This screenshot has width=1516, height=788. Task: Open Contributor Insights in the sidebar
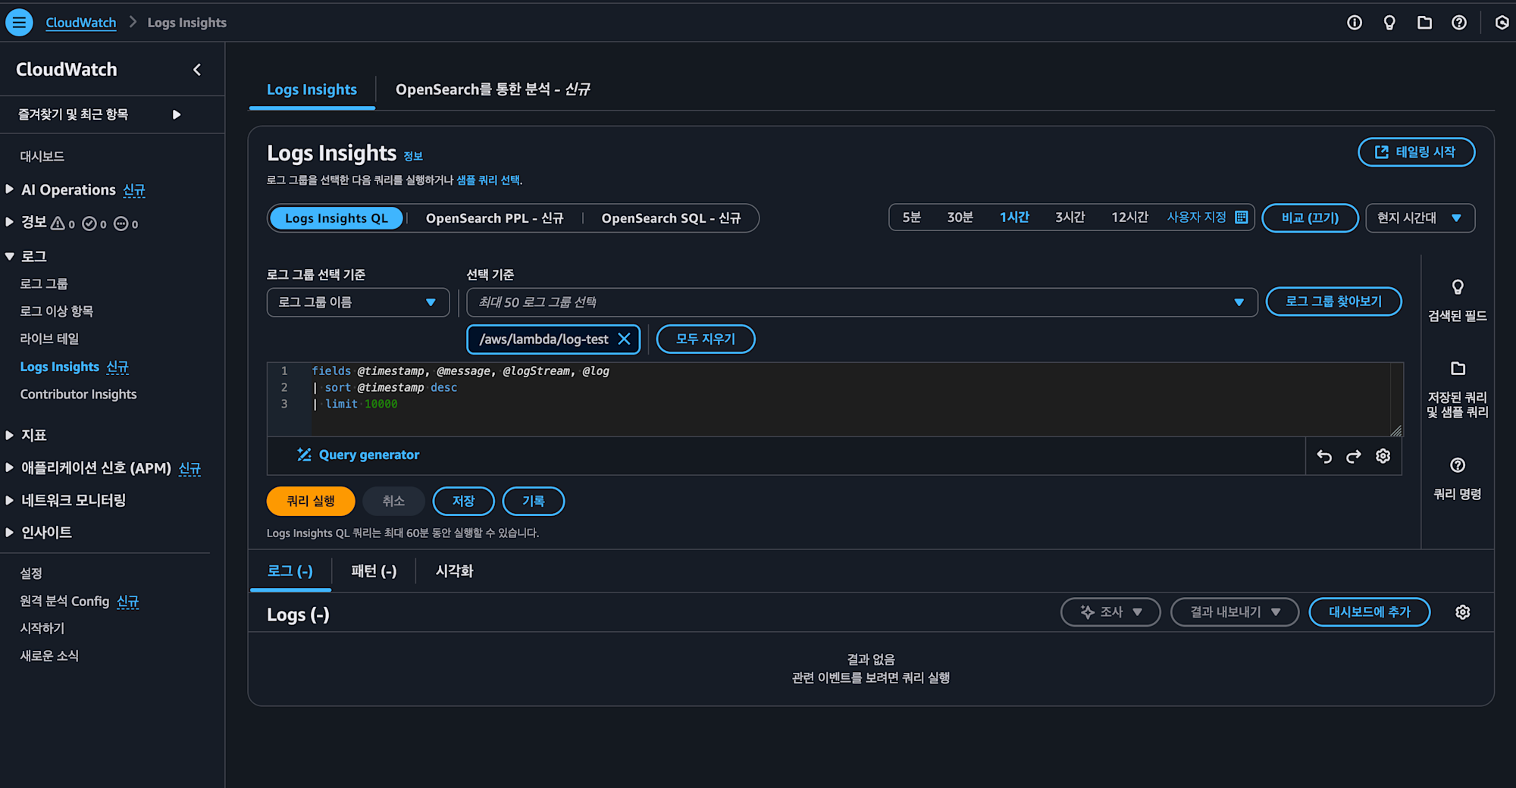pyautogui.click(x=78, y=394)
